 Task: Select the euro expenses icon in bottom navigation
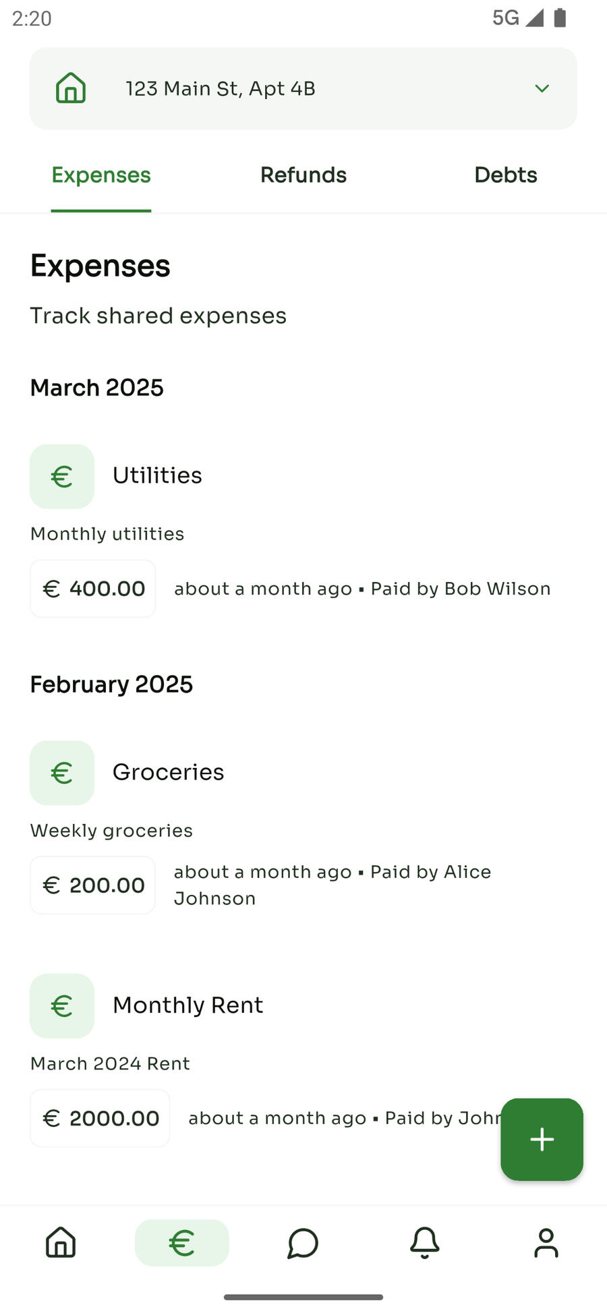click(182, 1242)
